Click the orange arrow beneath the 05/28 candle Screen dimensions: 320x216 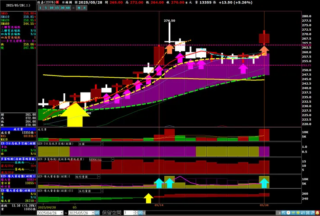tap(264, 51)
